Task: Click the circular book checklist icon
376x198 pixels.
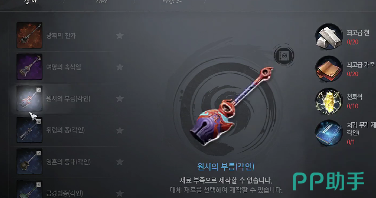Action: pos(284,56)
